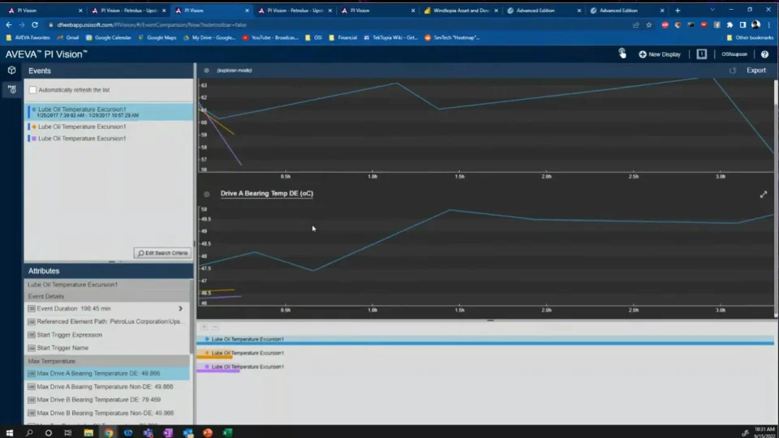
Task: Click Edit Search Criteria button
Action: 163,253
